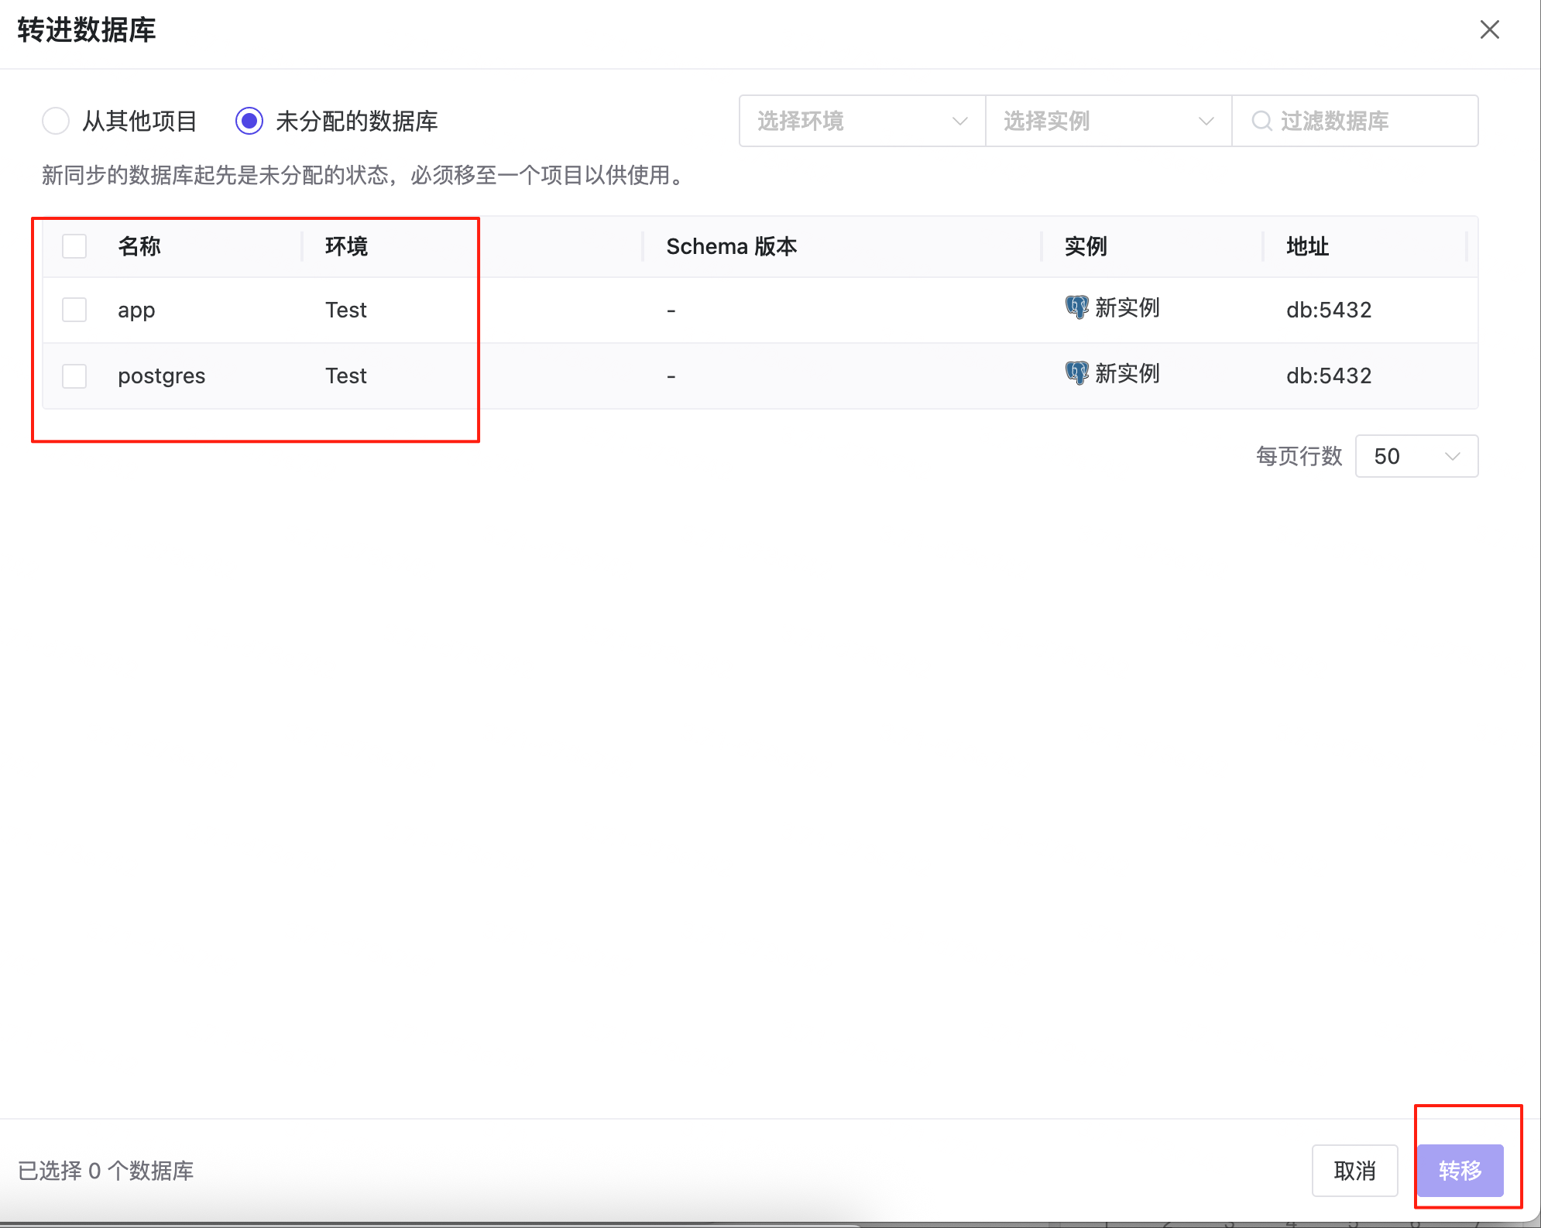Focus the 过滤数据库 search field
1541x1228 pixels.
pyautogui.click(x=1355, y=121)
